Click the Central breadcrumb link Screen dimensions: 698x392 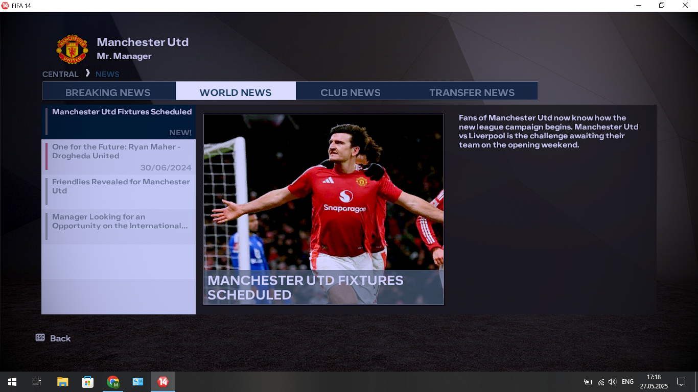(x=60, y=74)
